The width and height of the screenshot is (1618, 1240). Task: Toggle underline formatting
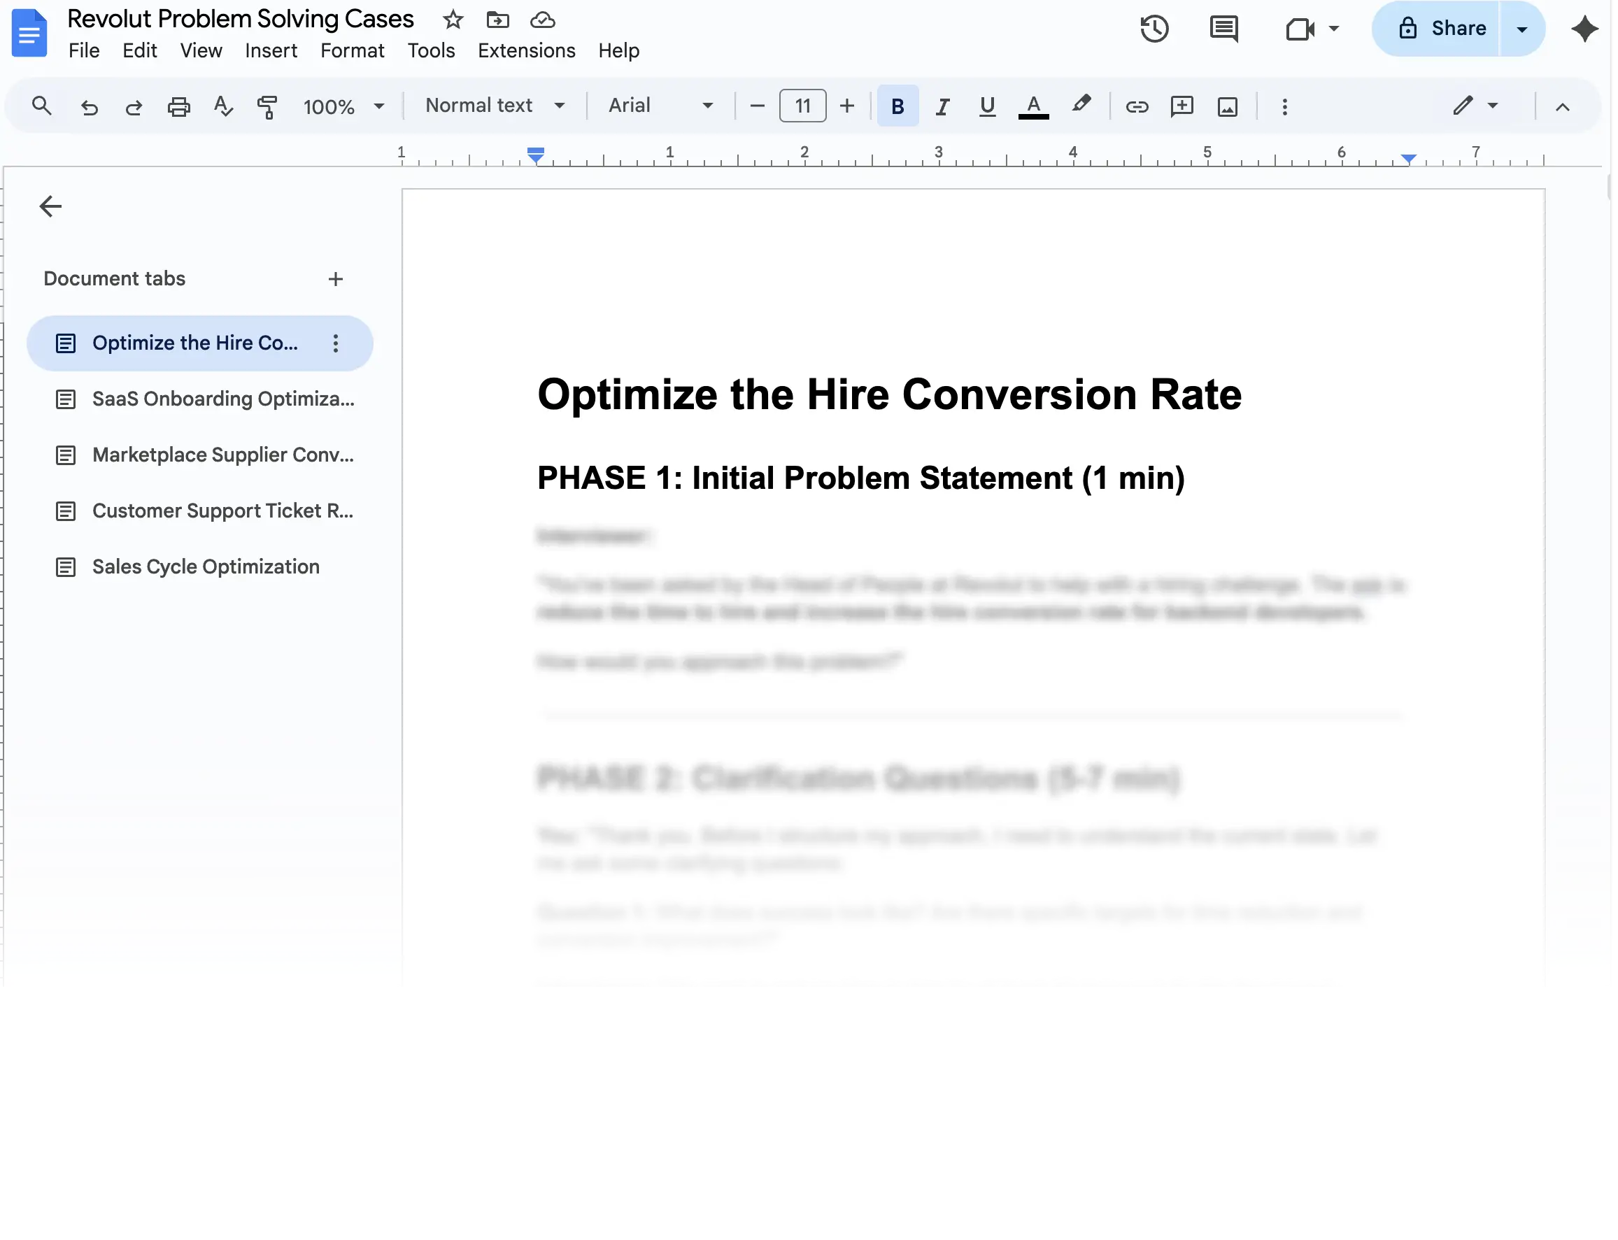[x=987, y=107]
